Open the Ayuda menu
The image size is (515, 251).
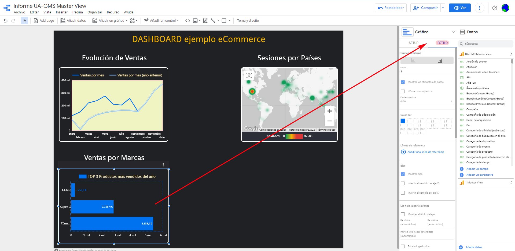[x=129, y=12]
